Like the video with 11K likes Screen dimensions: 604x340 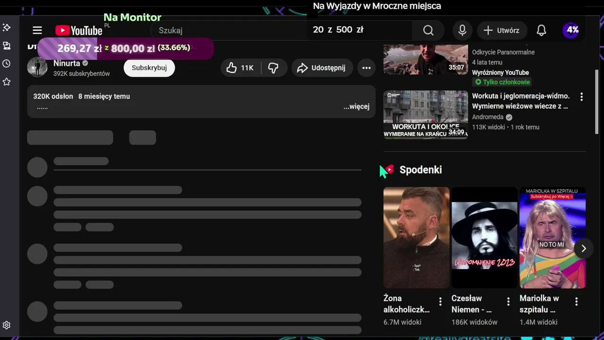point(240,68)
